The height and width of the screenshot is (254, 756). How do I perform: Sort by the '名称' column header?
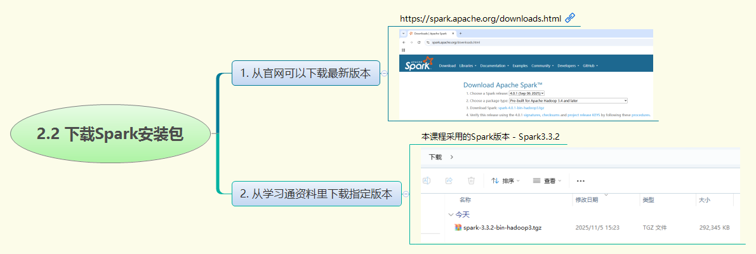pyautogui.click(x=465, y=199)
